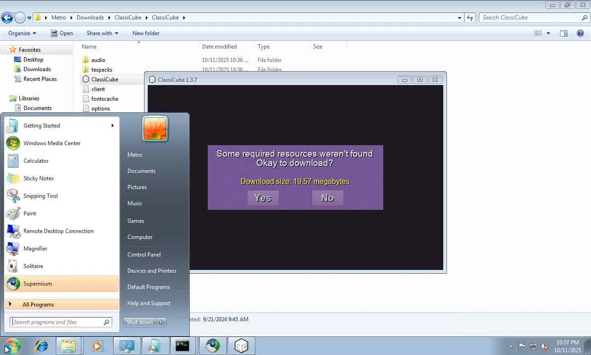Launch Magnifier from Start menu
This screenshot has width=591, height=355.
[x=62, y=249]
